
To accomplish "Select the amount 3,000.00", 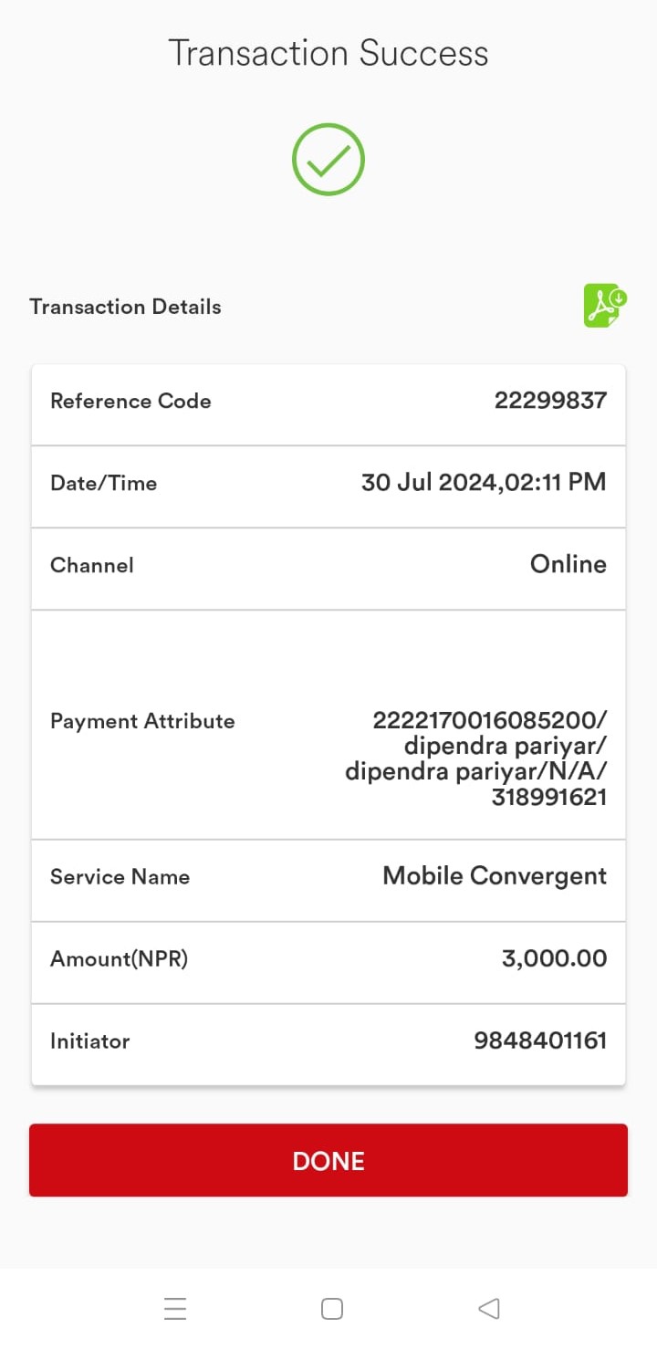I will (554, 958).
